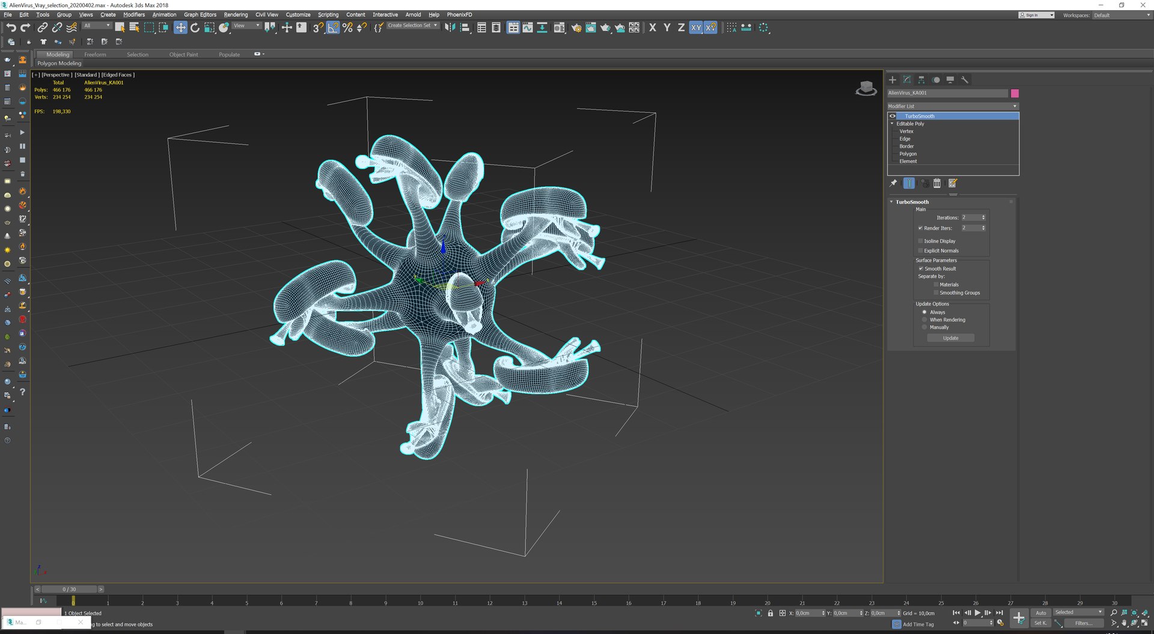Click the object color swatch beside AlienVirus_KA001

pyautogui.click(x=1015, y=94)
